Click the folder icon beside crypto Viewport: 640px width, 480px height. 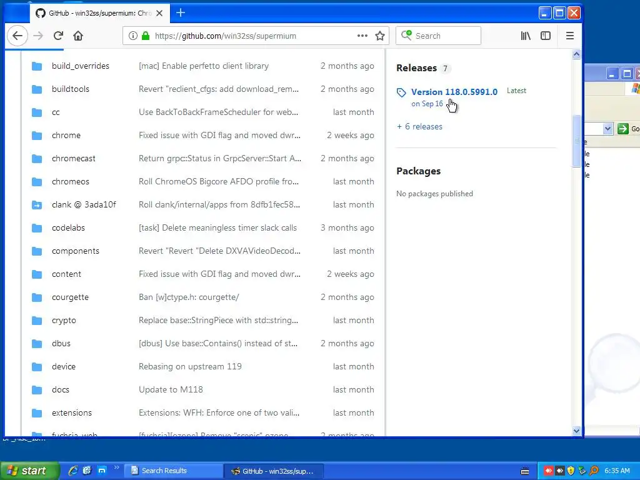coord(37,321)
